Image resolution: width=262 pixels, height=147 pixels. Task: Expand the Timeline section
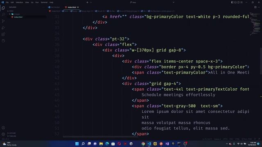click(13, 136)
